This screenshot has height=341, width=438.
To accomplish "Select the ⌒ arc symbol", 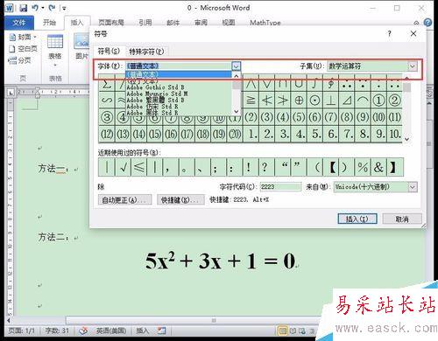I will click(363, 101).
